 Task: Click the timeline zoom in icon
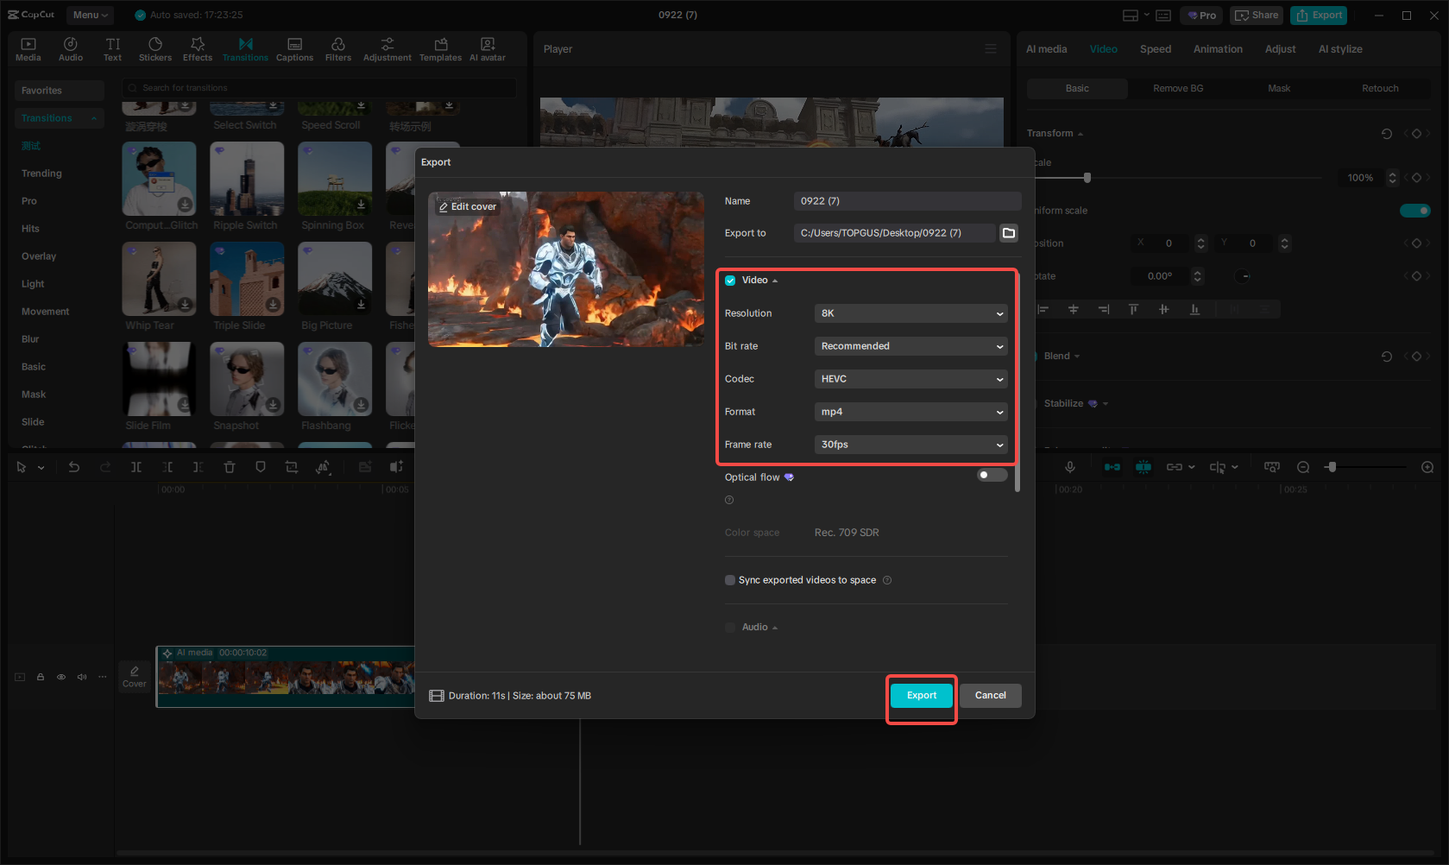(x=1427, y=467)
